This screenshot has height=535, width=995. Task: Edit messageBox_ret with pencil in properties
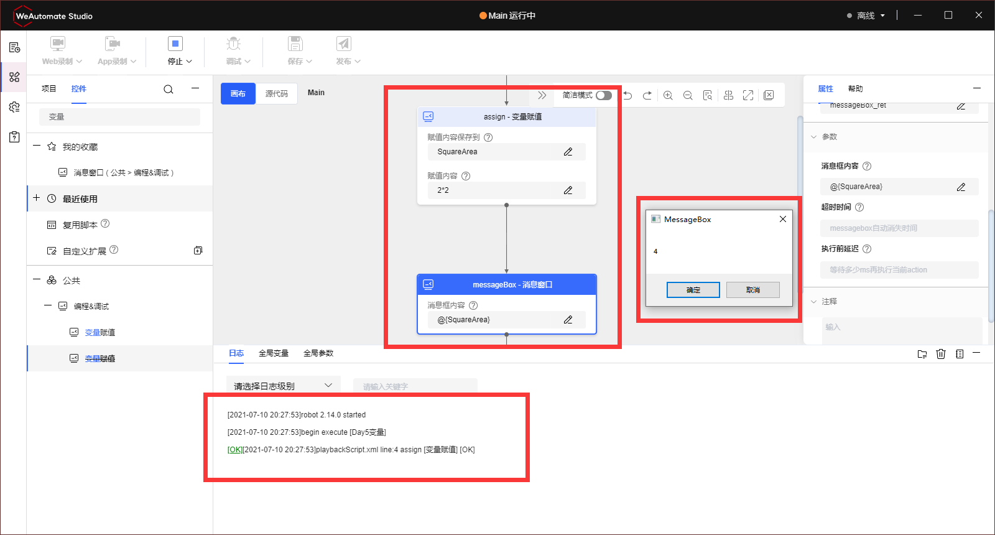coord(961,106)
